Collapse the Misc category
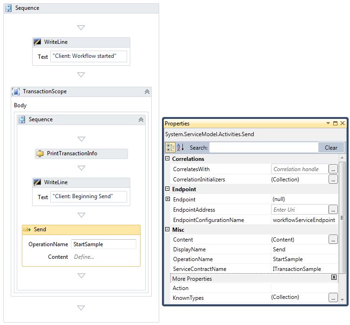 tap(167, 229)
